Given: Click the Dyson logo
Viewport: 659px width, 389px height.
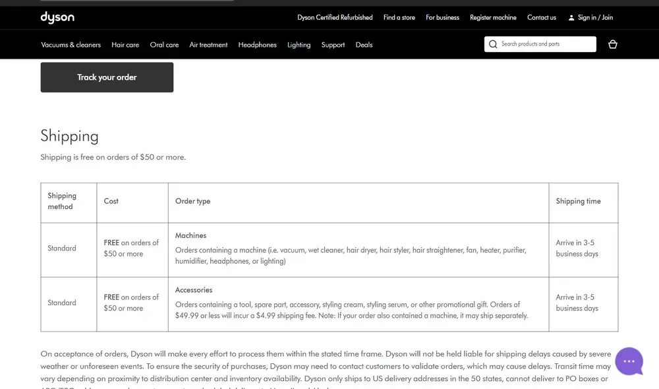Looking at the screenshot, I should click(x=57, y=17).
